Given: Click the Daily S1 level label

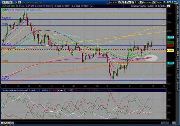Looking at the screenshot, I should coord(6,79).
